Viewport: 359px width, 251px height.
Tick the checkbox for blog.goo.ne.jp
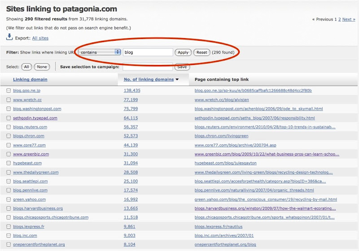coord(9,91)
